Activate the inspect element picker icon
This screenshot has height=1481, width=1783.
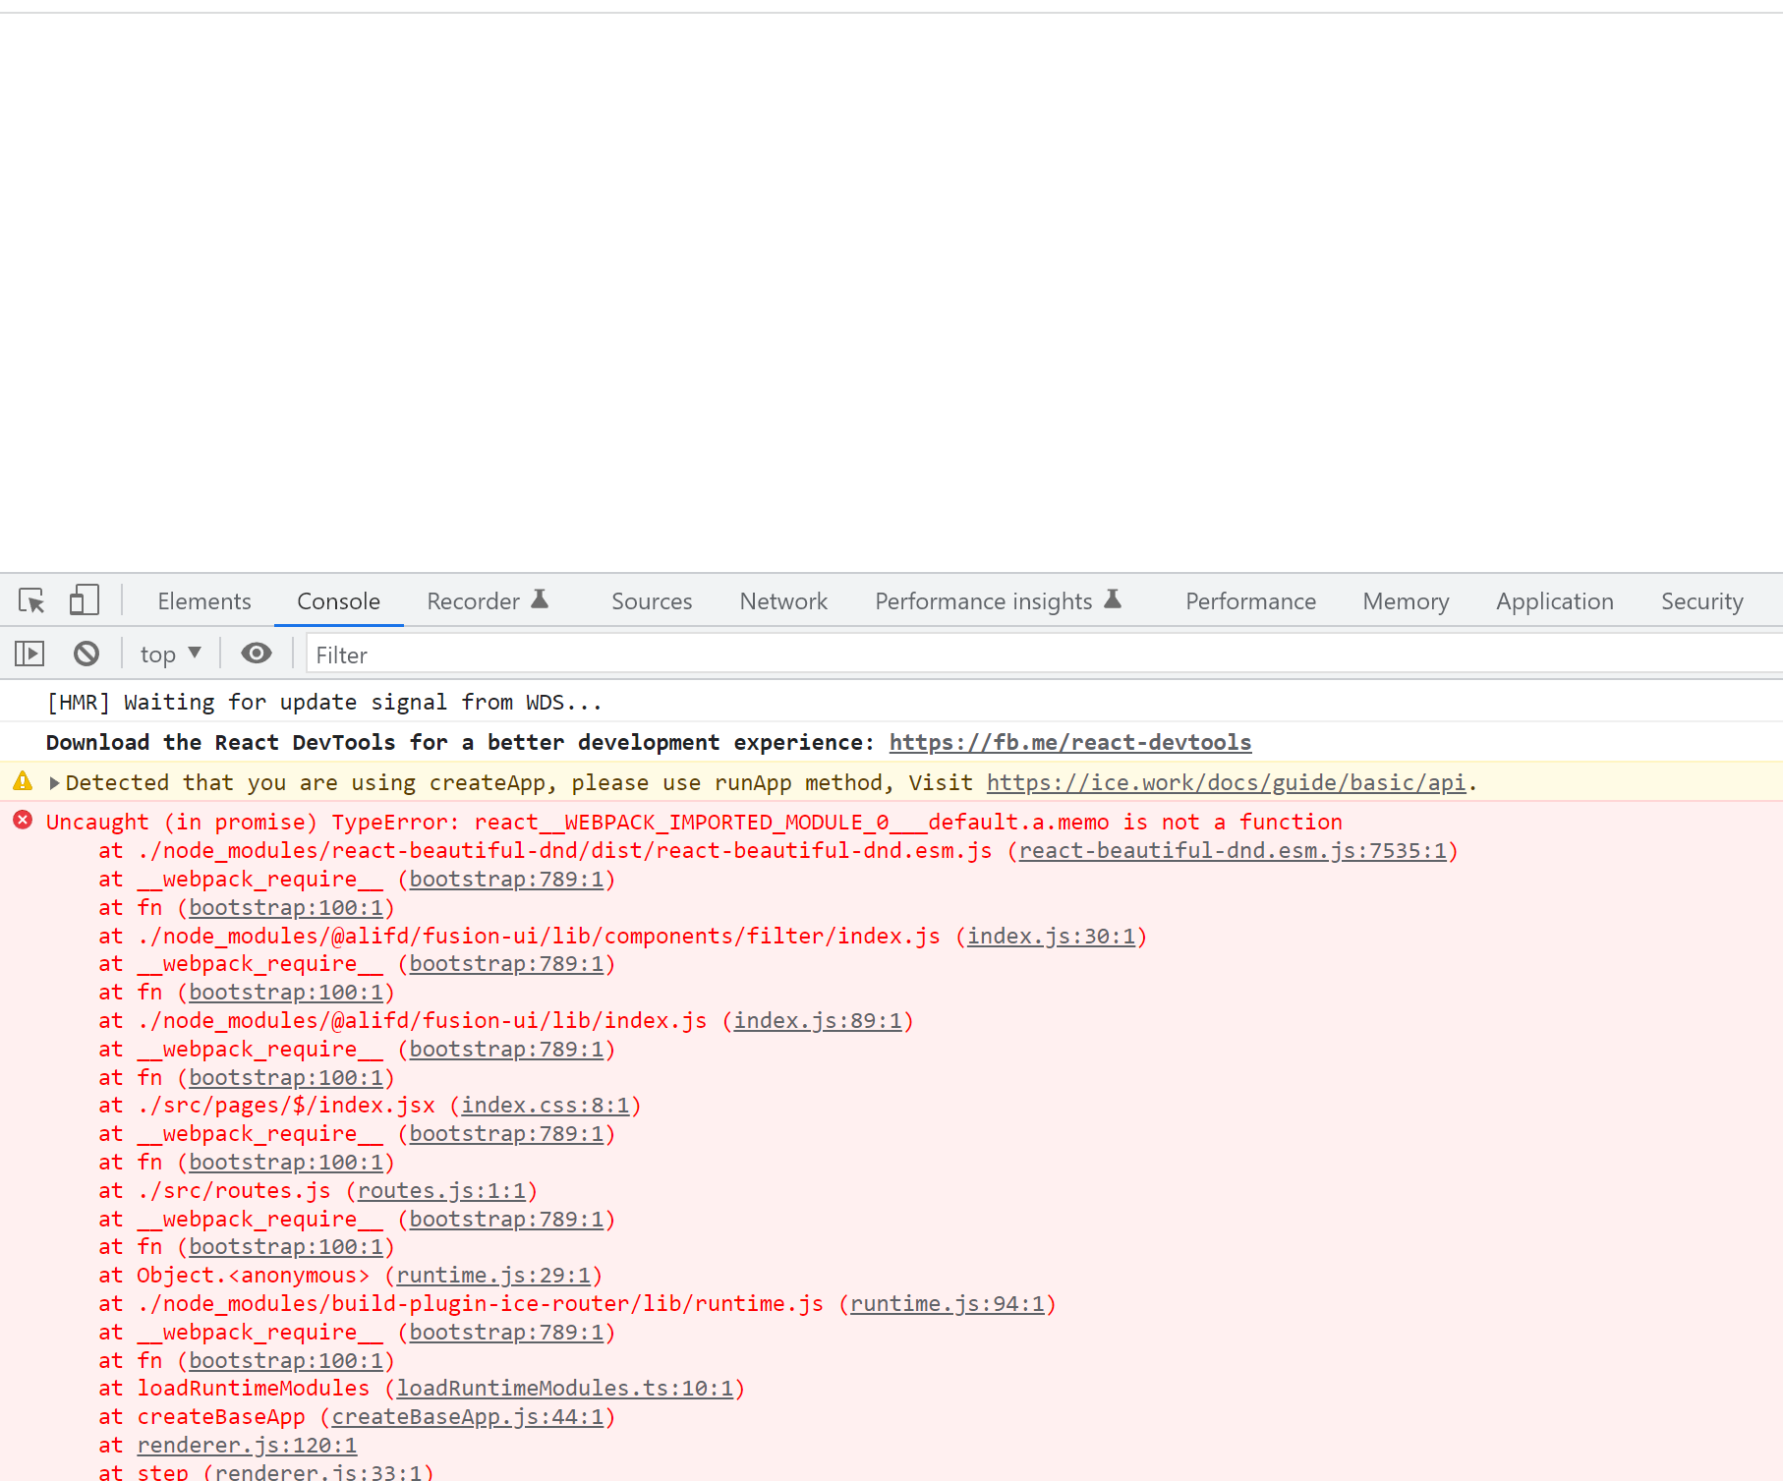(x=31, y=600)
